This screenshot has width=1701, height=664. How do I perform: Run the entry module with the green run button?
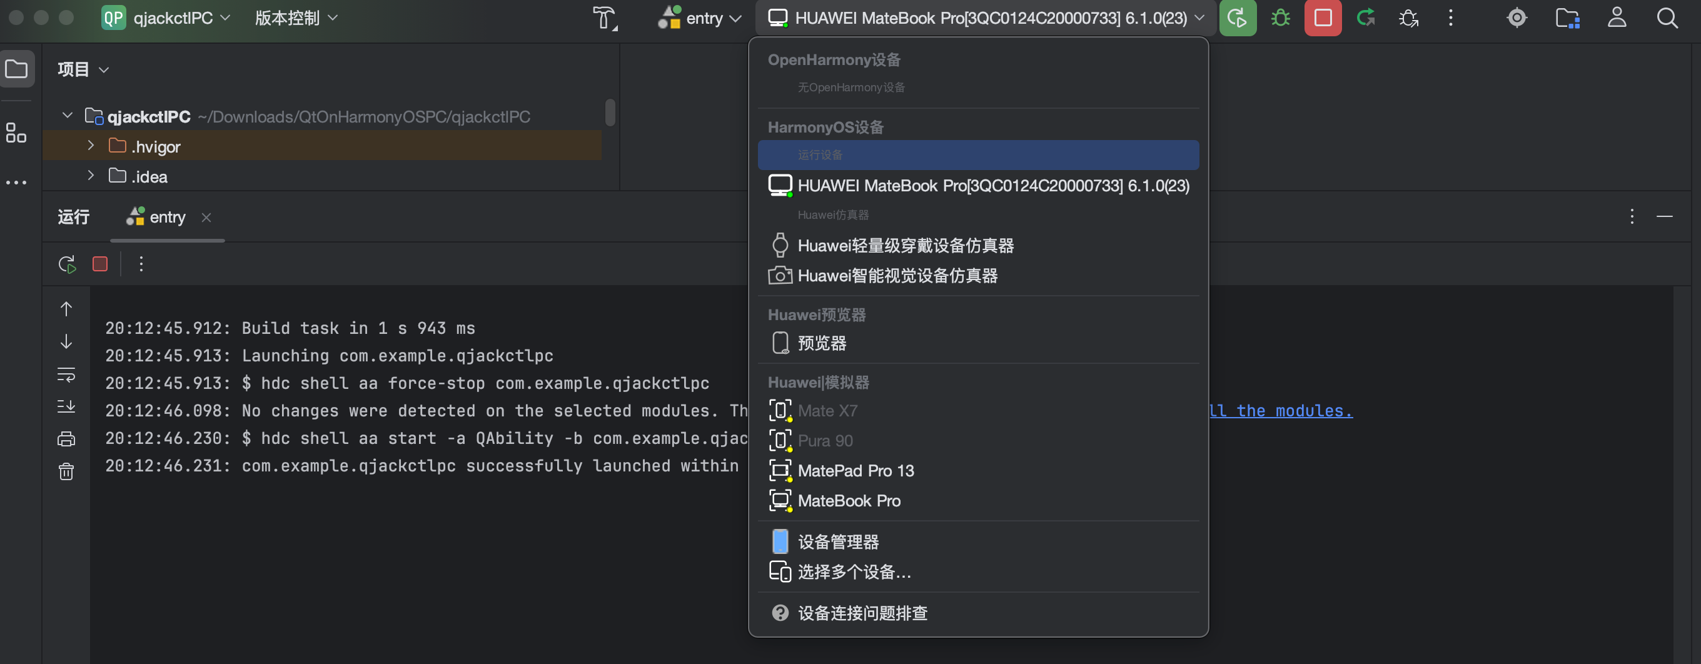pos(1238,18)
